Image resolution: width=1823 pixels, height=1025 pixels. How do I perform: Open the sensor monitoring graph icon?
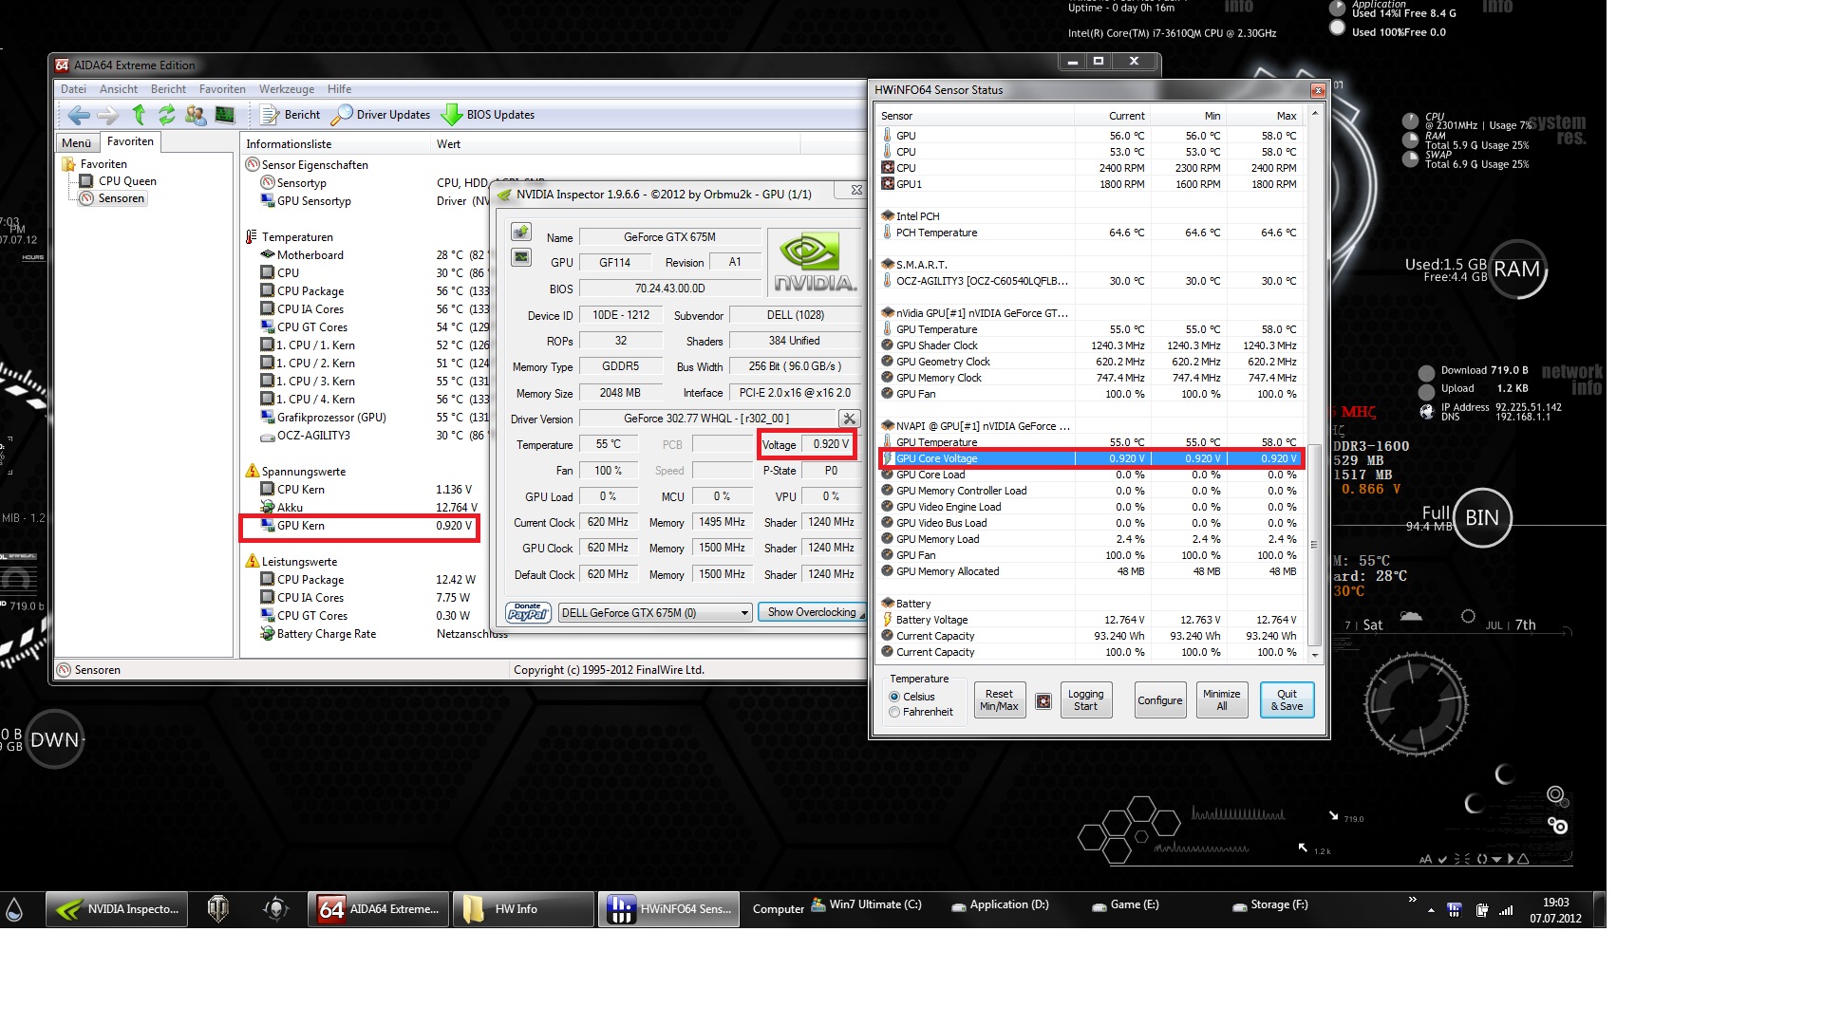coord(520,257)
